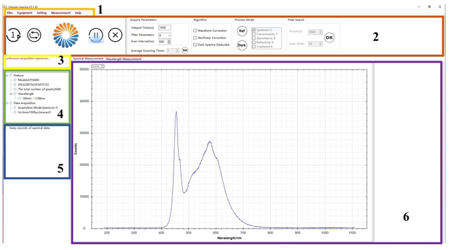This screenshot has height=250, width=452.
Task: Adjust the Peak Width stepper arrows
Action: point(320,44)
